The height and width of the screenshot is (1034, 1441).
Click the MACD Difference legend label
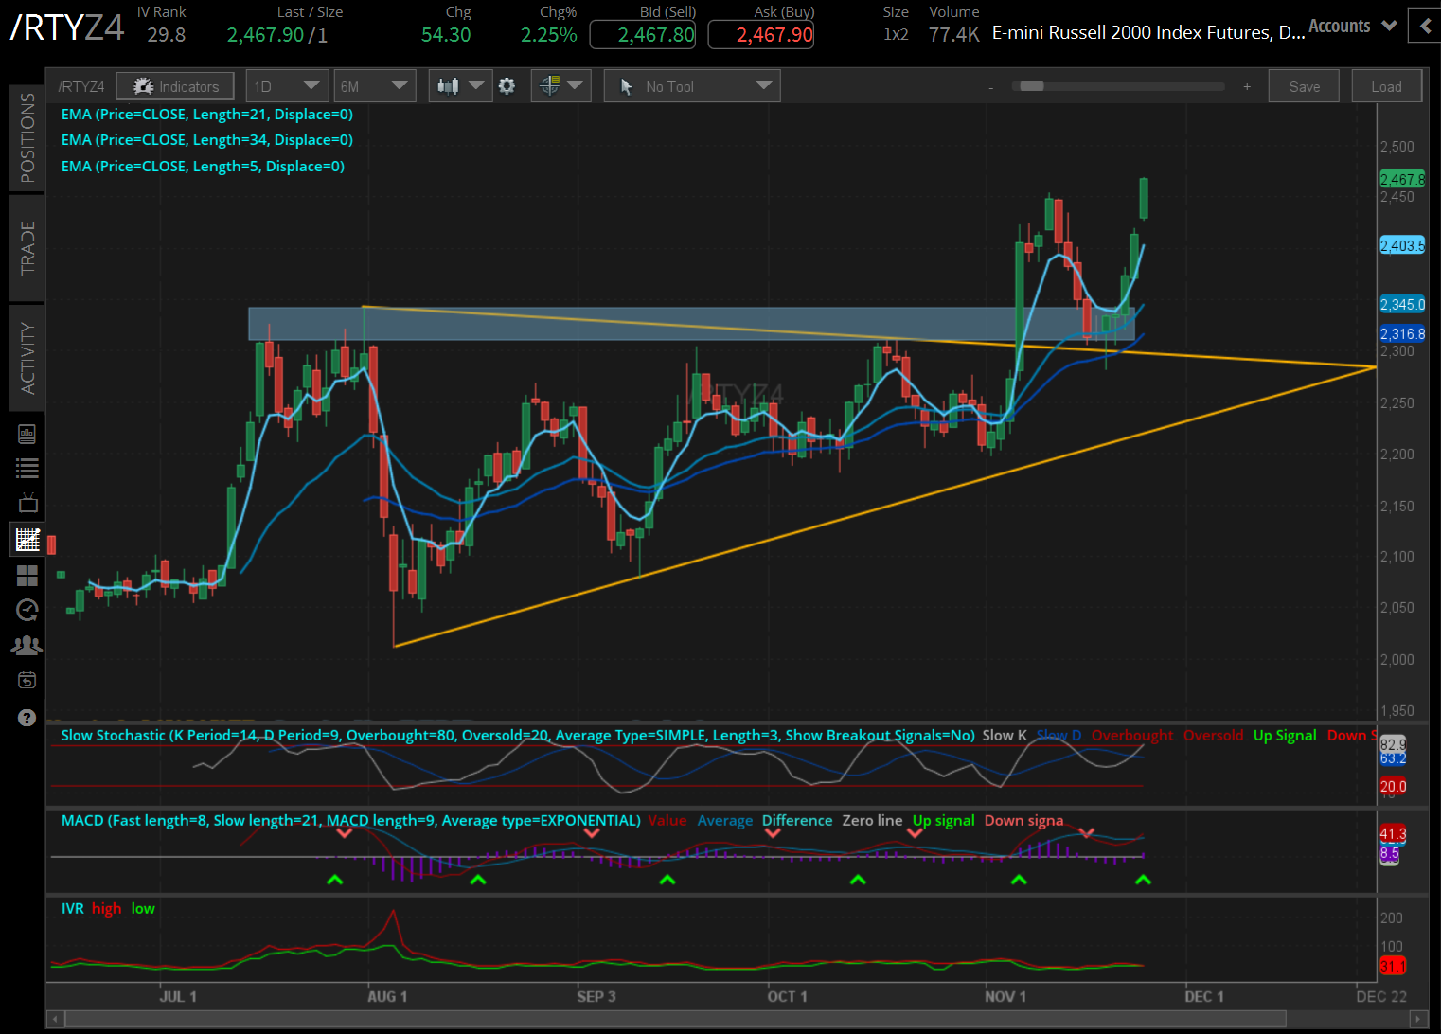click(797, 821)
